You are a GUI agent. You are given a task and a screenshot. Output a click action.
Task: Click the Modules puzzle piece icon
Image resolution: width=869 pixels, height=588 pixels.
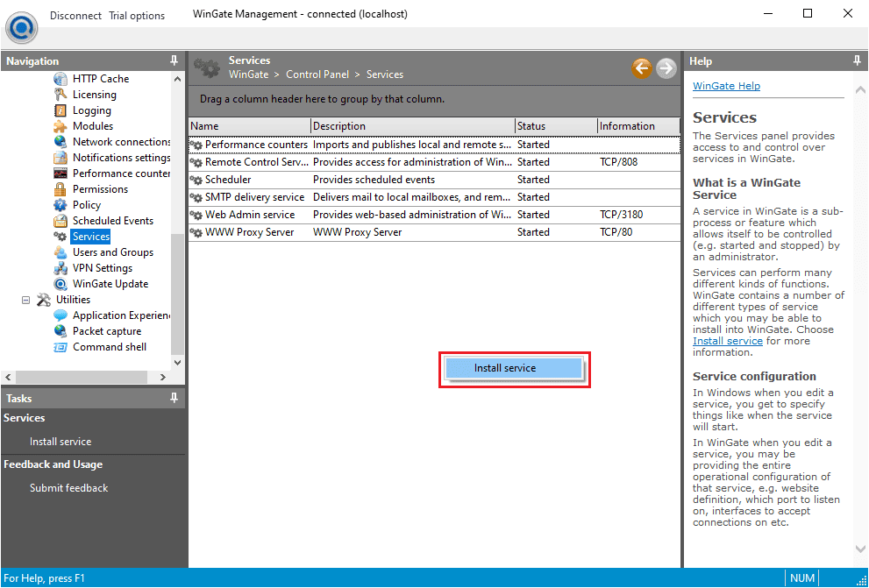point(61,126)
